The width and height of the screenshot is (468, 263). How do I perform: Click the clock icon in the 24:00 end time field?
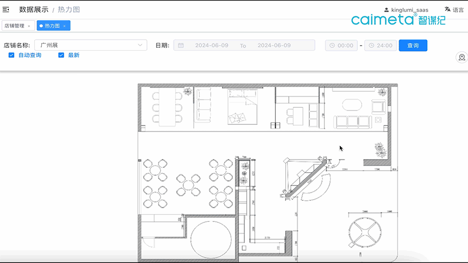(x=372, y=46)
